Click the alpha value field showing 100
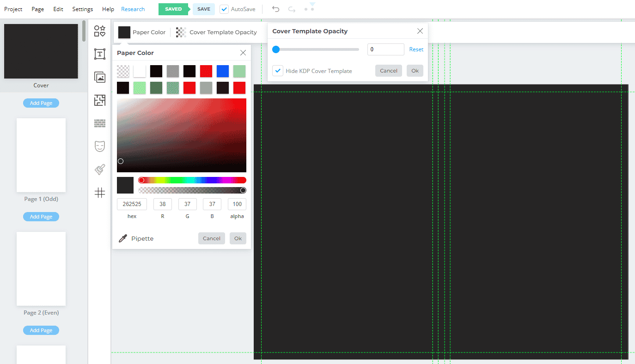 [x=237, y=204]
